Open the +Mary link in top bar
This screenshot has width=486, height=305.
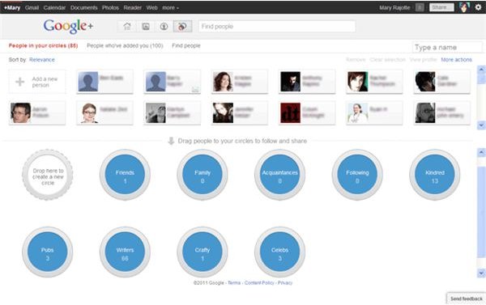12,8
